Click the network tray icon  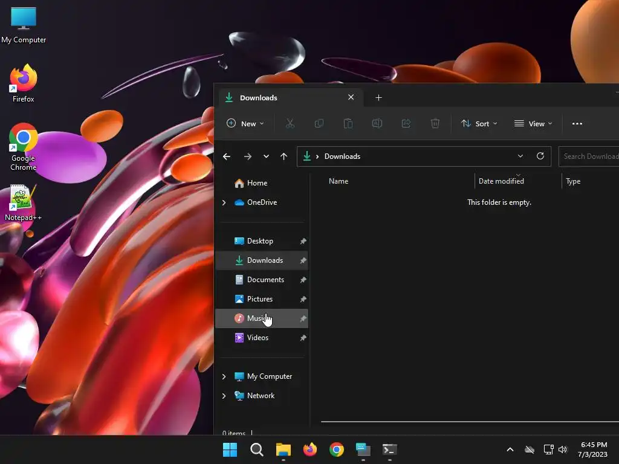(x=548, y=449)
